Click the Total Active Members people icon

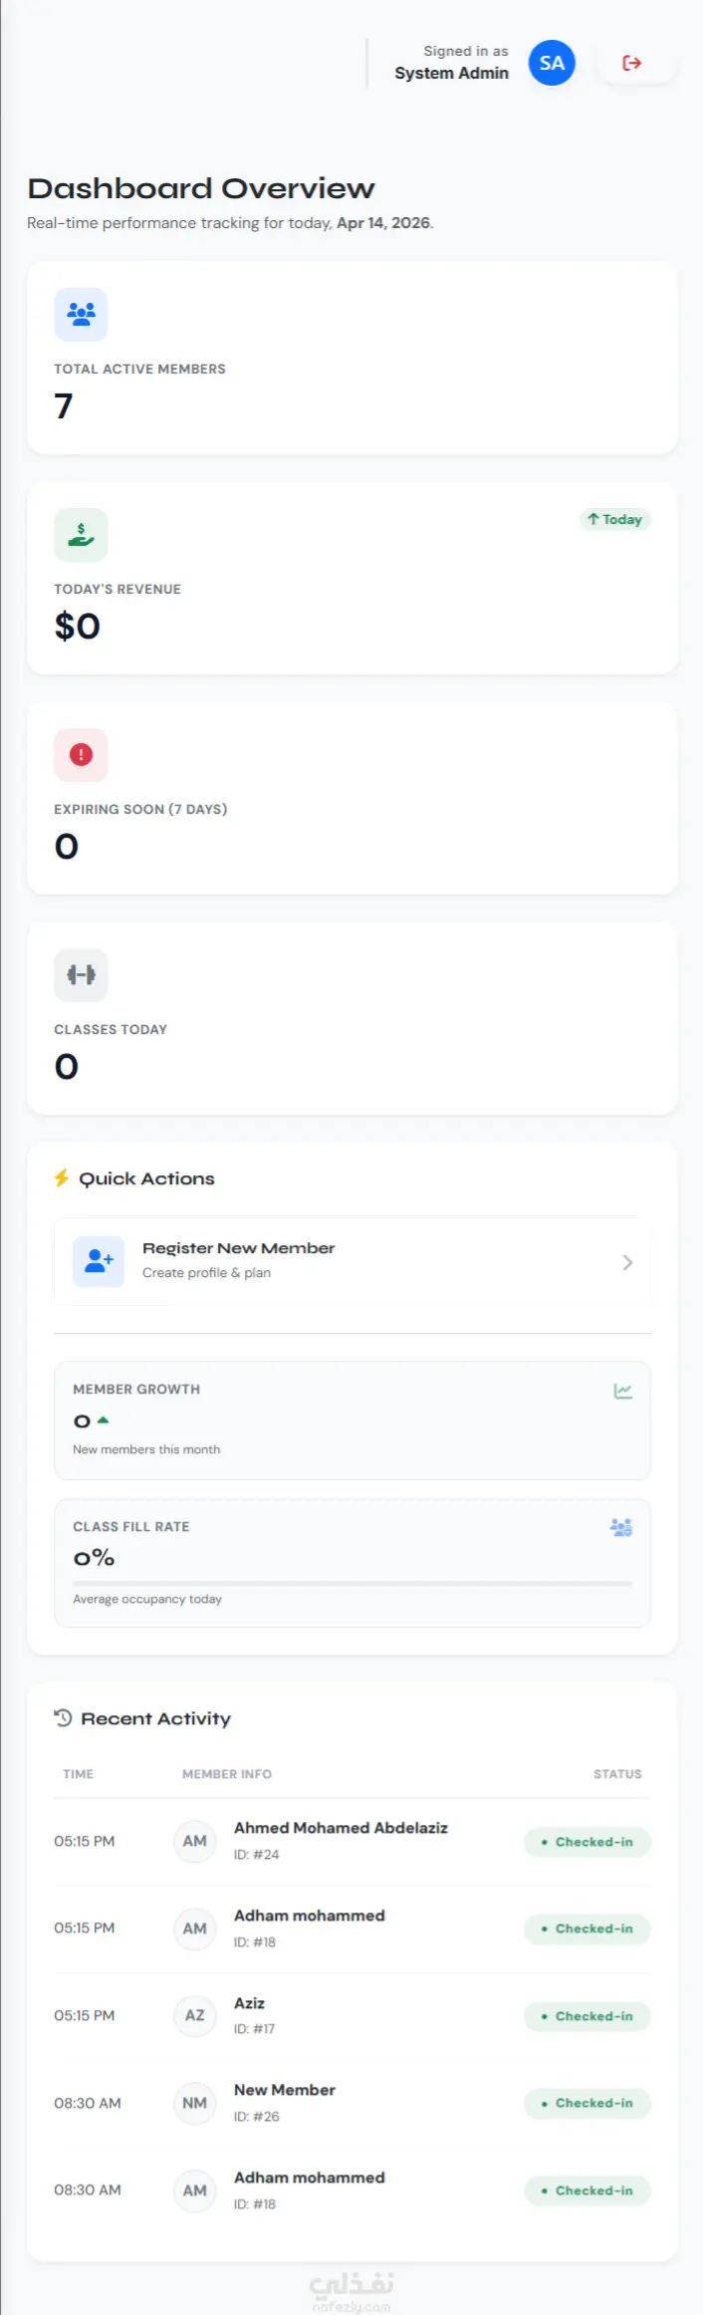81,314
